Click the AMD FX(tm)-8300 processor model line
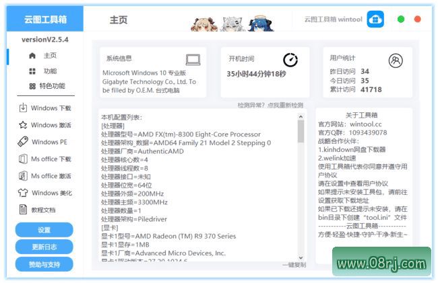Image resolution: width=438 pixels, height=283 pixels. [181, 134]
